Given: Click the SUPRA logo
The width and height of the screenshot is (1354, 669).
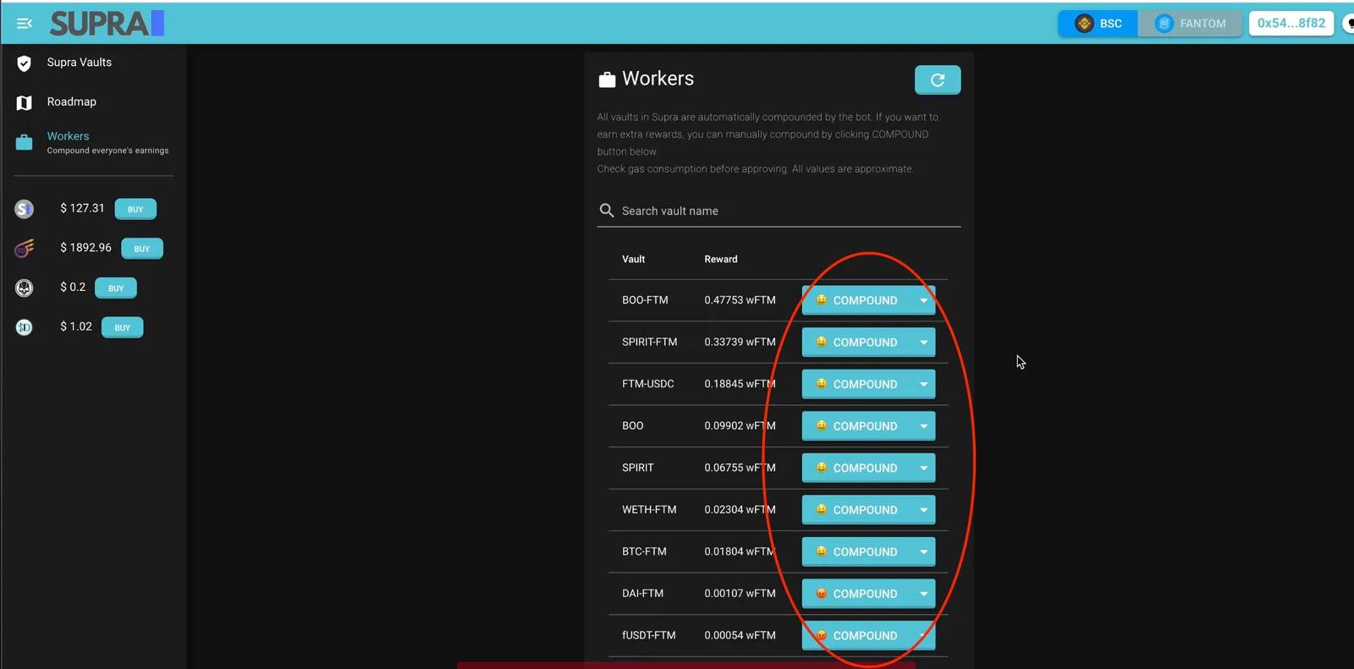Looking at the screenshot, I should (x=107, y=24).
